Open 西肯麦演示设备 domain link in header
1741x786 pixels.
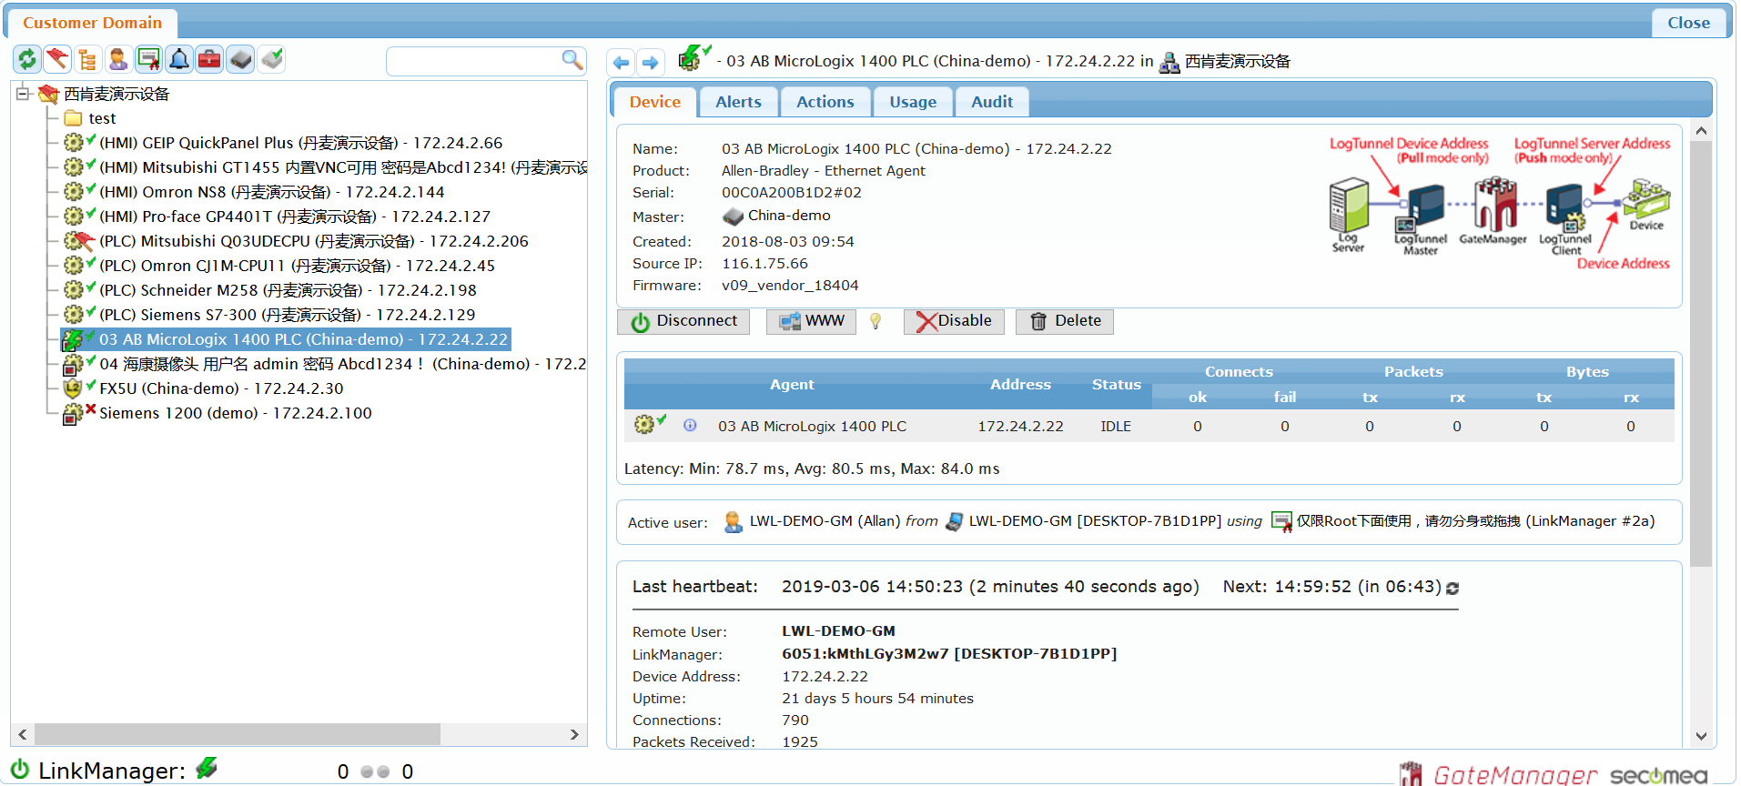1238,62
